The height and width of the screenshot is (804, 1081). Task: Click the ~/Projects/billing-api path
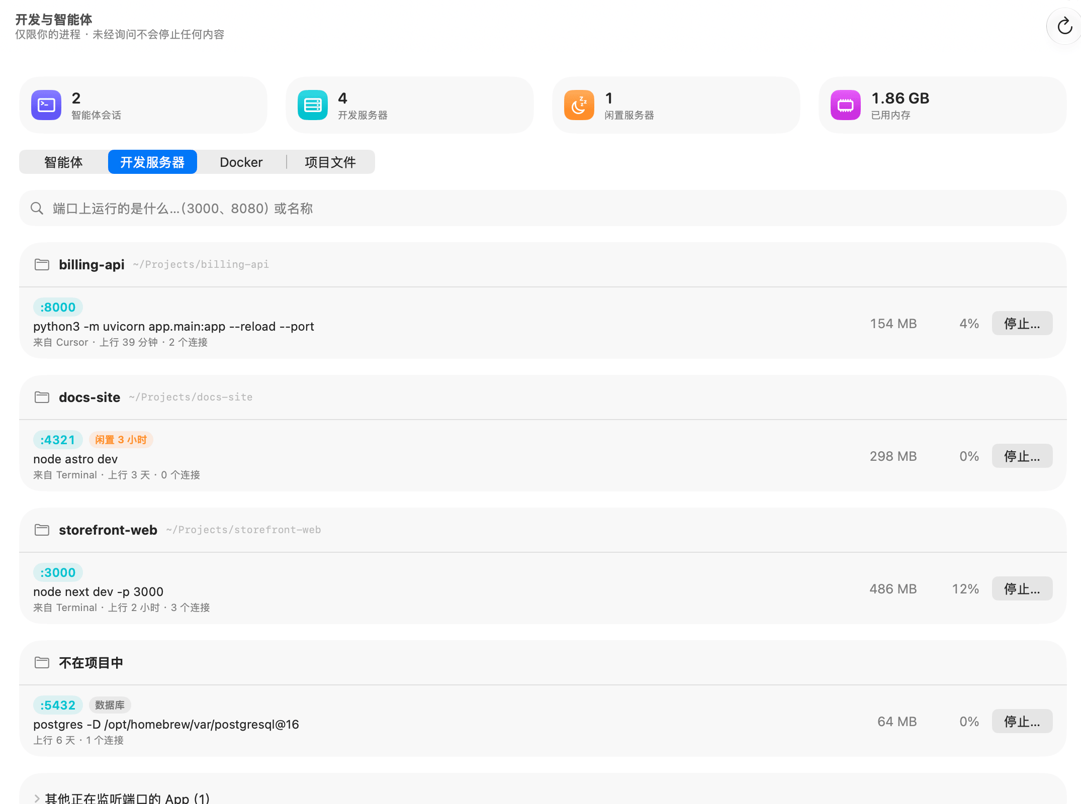[x=201, y=264]
